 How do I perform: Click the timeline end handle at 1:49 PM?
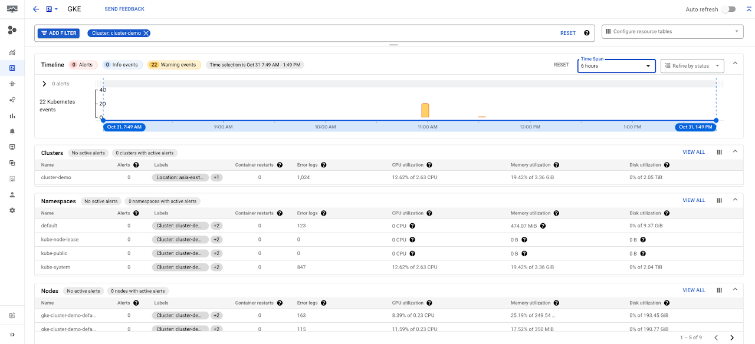pos(716,120)
